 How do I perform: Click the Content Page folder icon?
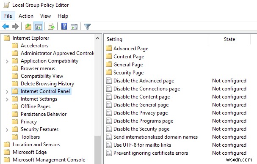[109, 57]
